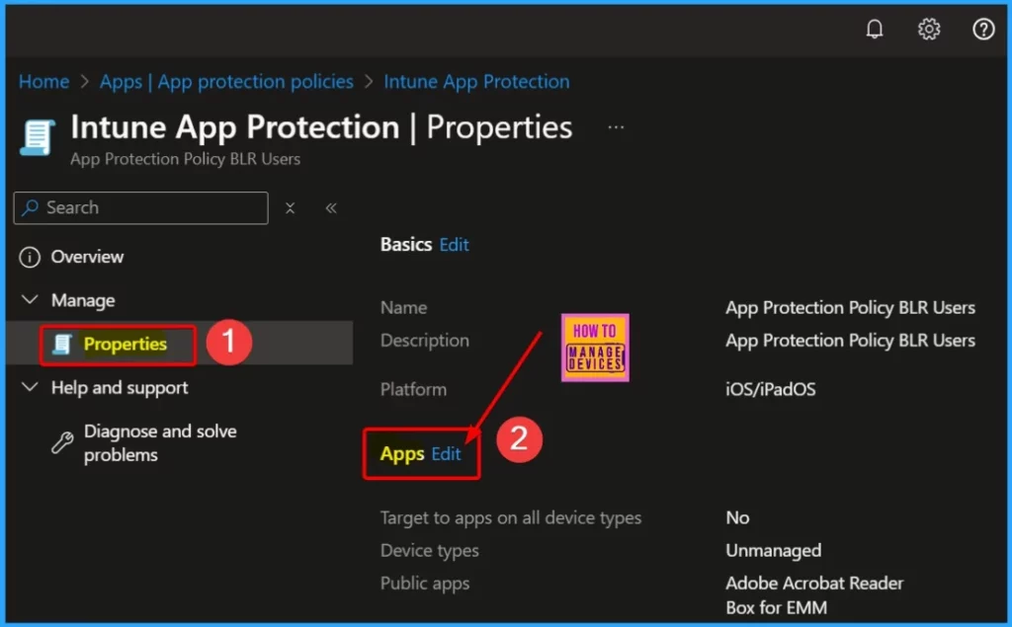Click the Box for EMM public app entry
This screenshot has width=1012, height=627.
(777, 607)
